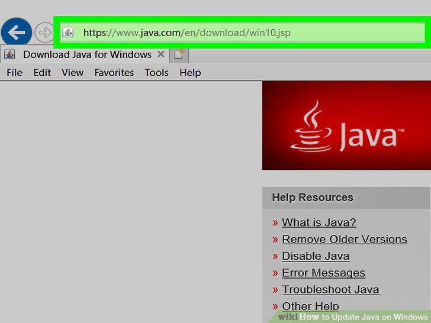Image resolution: width=431 pixels, height=323 pixels.
Task: Visit the Error Messages help link
Action: coord(323,273)
